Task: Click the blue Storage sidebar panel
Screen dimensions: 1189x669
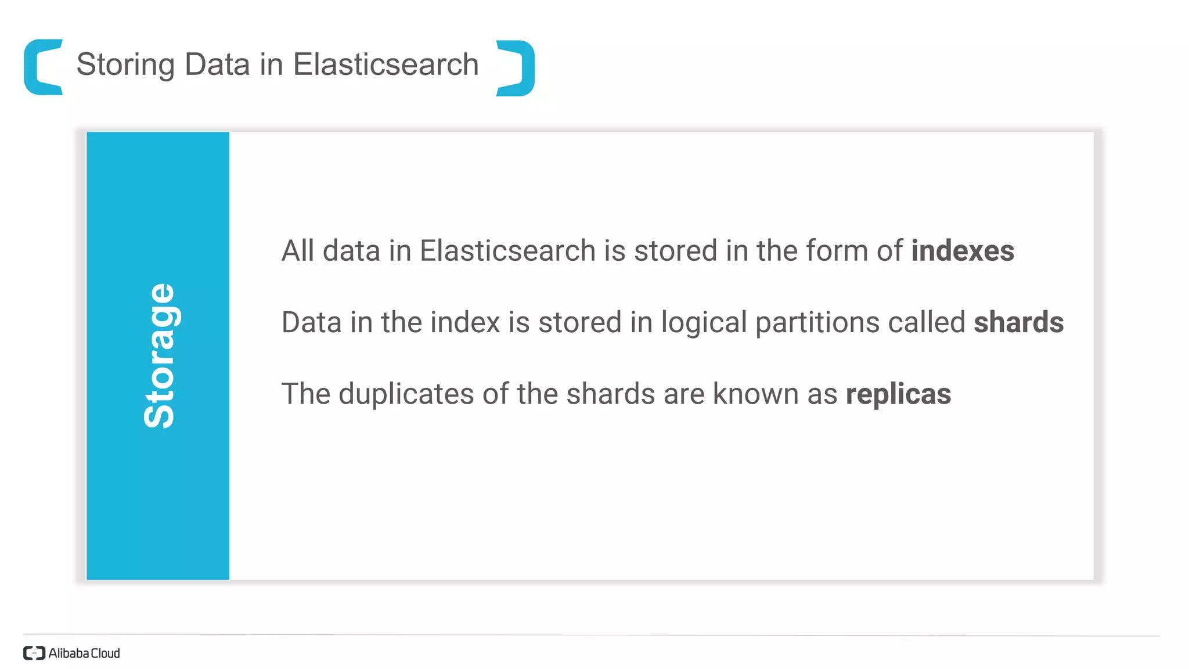Action: pos(158,355)
